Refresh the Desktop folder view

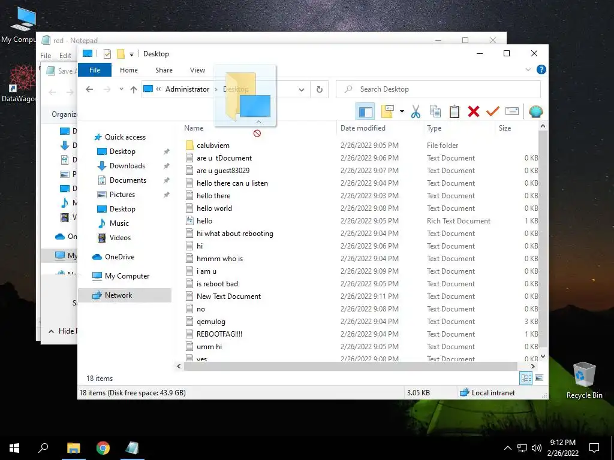tap(320, 90)
